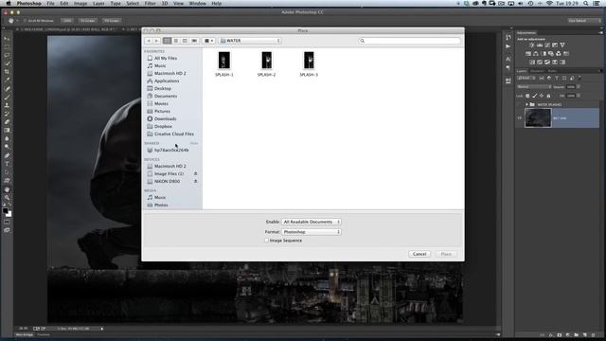Viewport: 606px width, 341px height.
Task: Add a Photo Filter adjustment
Action: [x=551, y=53]
